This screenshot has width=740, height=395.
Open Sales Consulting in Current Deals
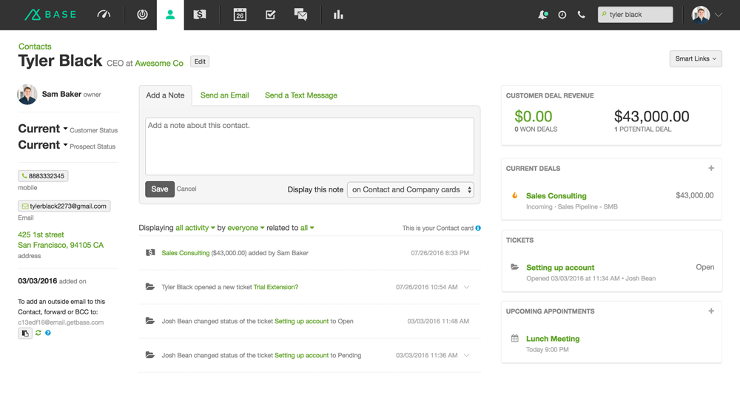556,196
